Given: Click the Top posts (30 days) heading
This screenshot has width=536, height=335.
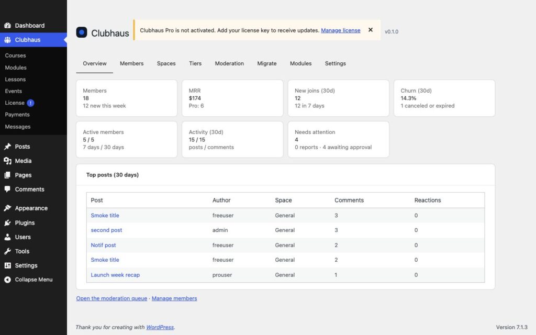Looking at the screenshot, I should click(x=113, y=175).
